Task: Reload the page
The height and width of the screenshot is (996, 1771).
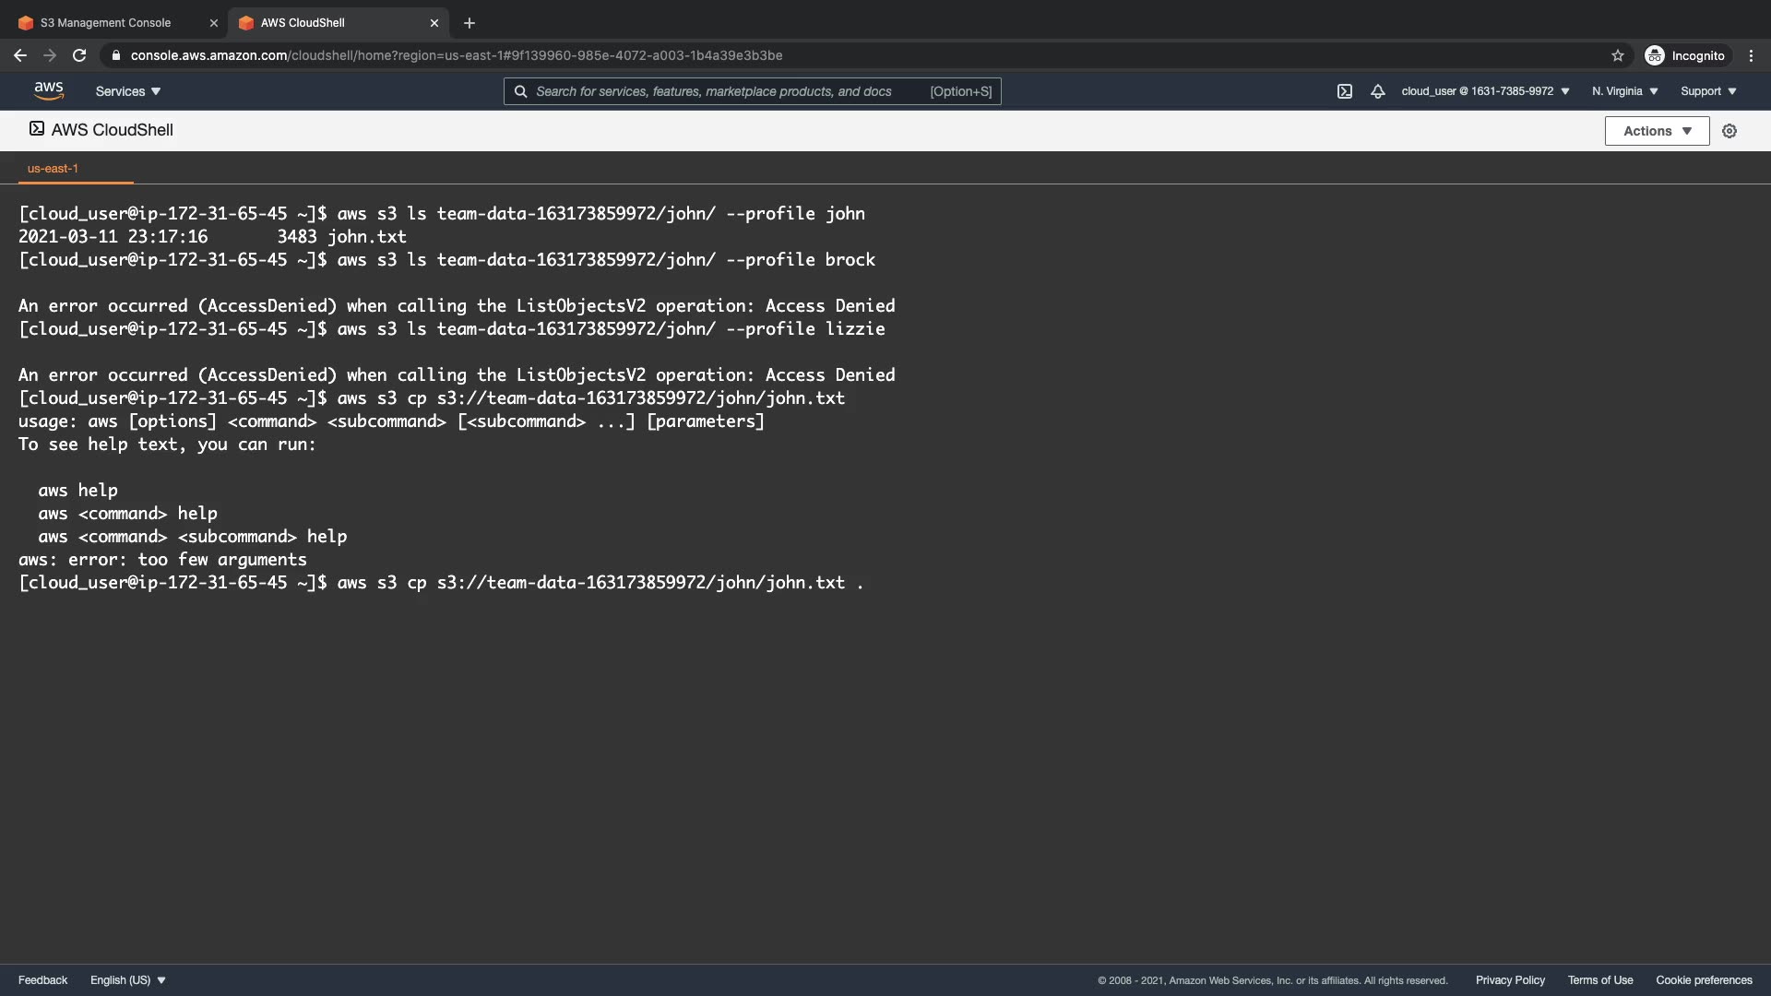Action: [x=79, y=55]
